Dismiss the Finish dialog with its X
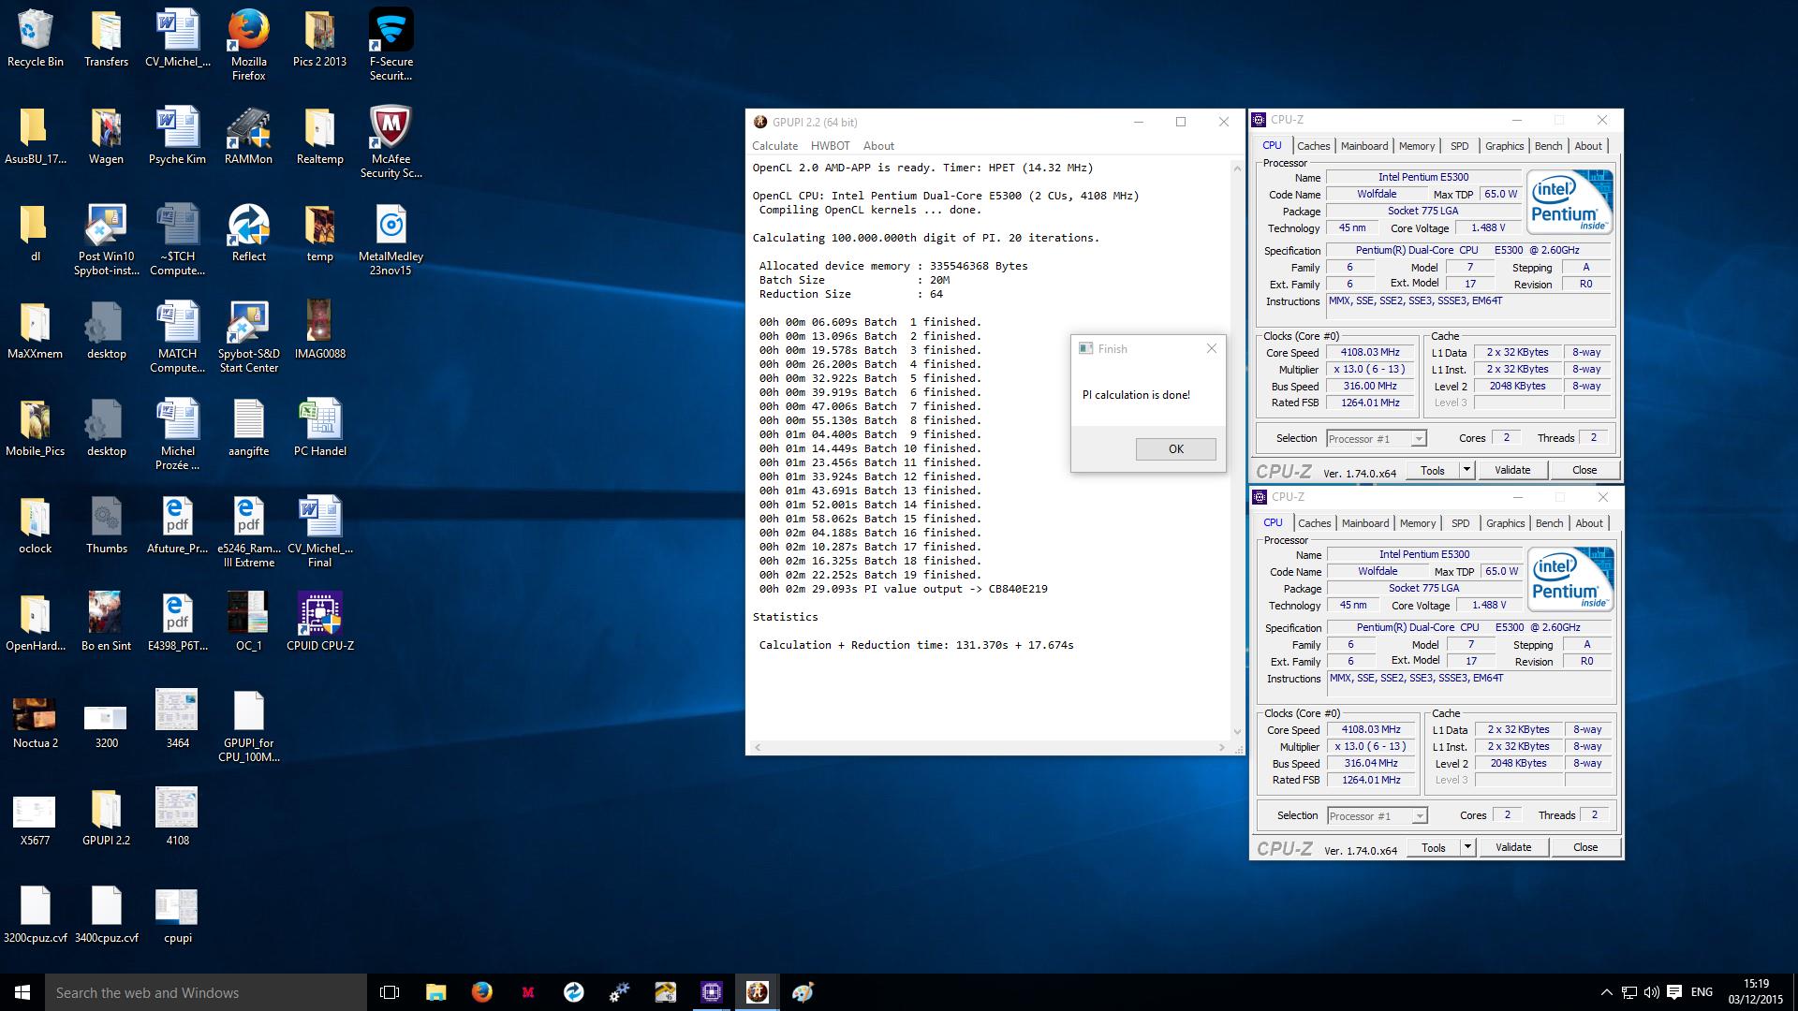1798x1011 pixels. pos(1212,348)
